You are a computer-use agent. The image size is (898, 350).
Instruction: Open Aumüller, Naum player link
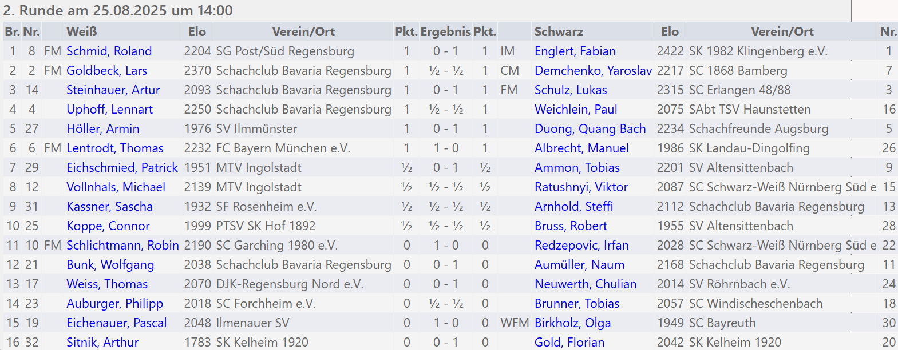tap(579, 265)
